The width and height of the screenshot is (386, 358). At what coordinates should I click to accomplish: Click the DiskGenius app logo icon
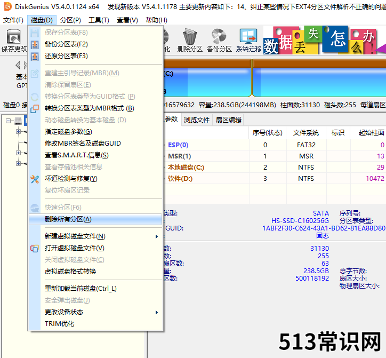[7, 6]
